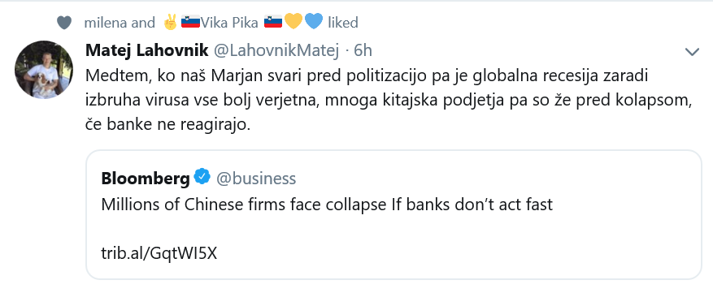Click the yellow heart emoji
The height and width of the screenshot is (293, 713).
click(x=293, y=21)
